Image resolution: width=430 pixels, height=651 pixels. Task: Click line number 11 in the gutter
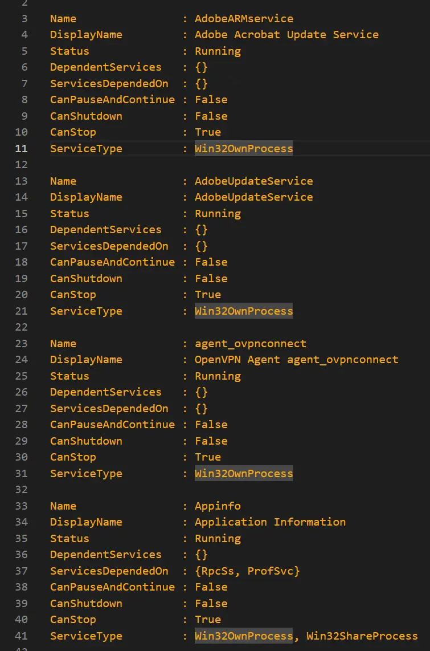[21, 149]
